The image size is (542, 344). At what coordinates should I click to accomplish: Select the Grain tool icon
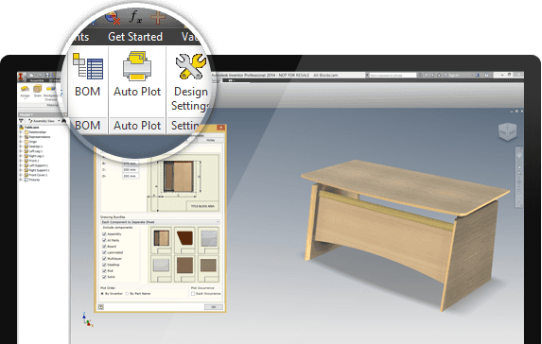coord(37,89)
